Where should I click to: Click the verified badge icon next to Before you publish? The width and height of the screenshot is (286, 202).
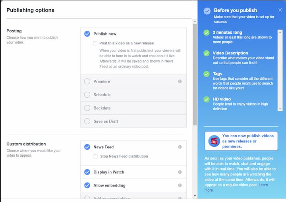(207, 11)
